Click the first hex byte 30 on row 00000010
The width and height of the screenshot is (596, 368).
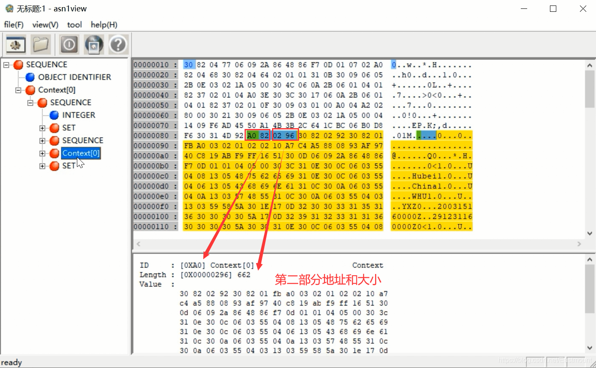tap(188, 65)
